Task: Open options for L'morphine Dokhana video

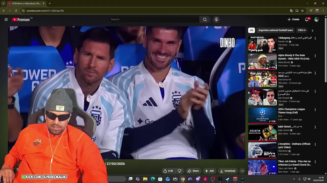Action: coord(315,144)
